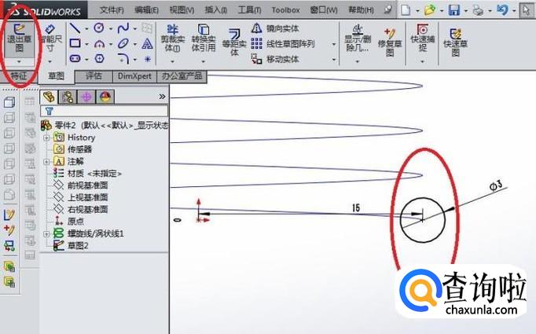Viewport: 536px width, 334px height.
Task: Select the Polygon sketch tool
Action: click(x=100, y=58)
